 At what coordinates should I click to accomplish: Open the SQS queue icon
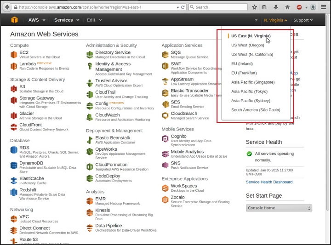click(x=165, y=55)
